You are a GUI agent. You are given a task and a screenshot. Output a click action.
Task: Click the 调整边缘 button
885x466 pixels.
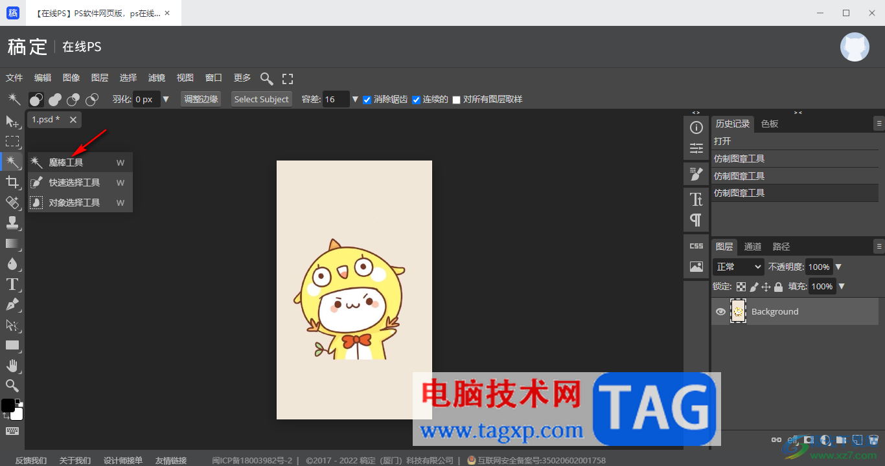pyautogui.click(x=201, y=99)
